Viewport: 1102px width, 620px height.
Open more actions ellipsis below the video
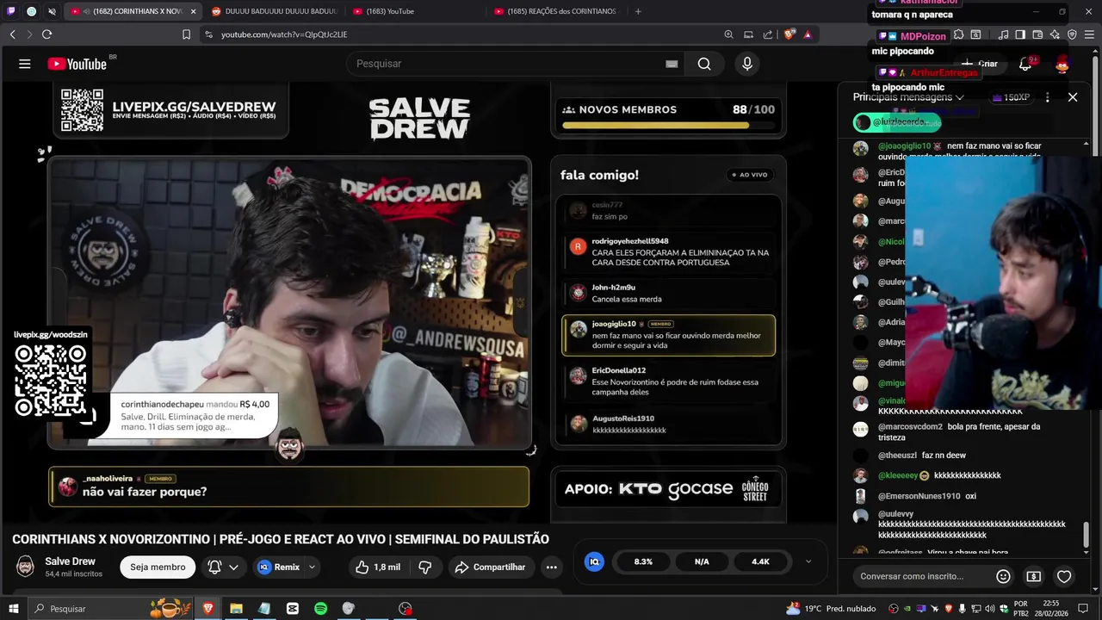(552, 567)
